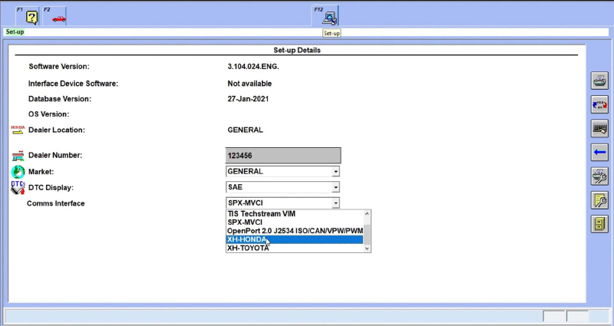Click the F12 Set-up computer icon

tap(330, 17)
